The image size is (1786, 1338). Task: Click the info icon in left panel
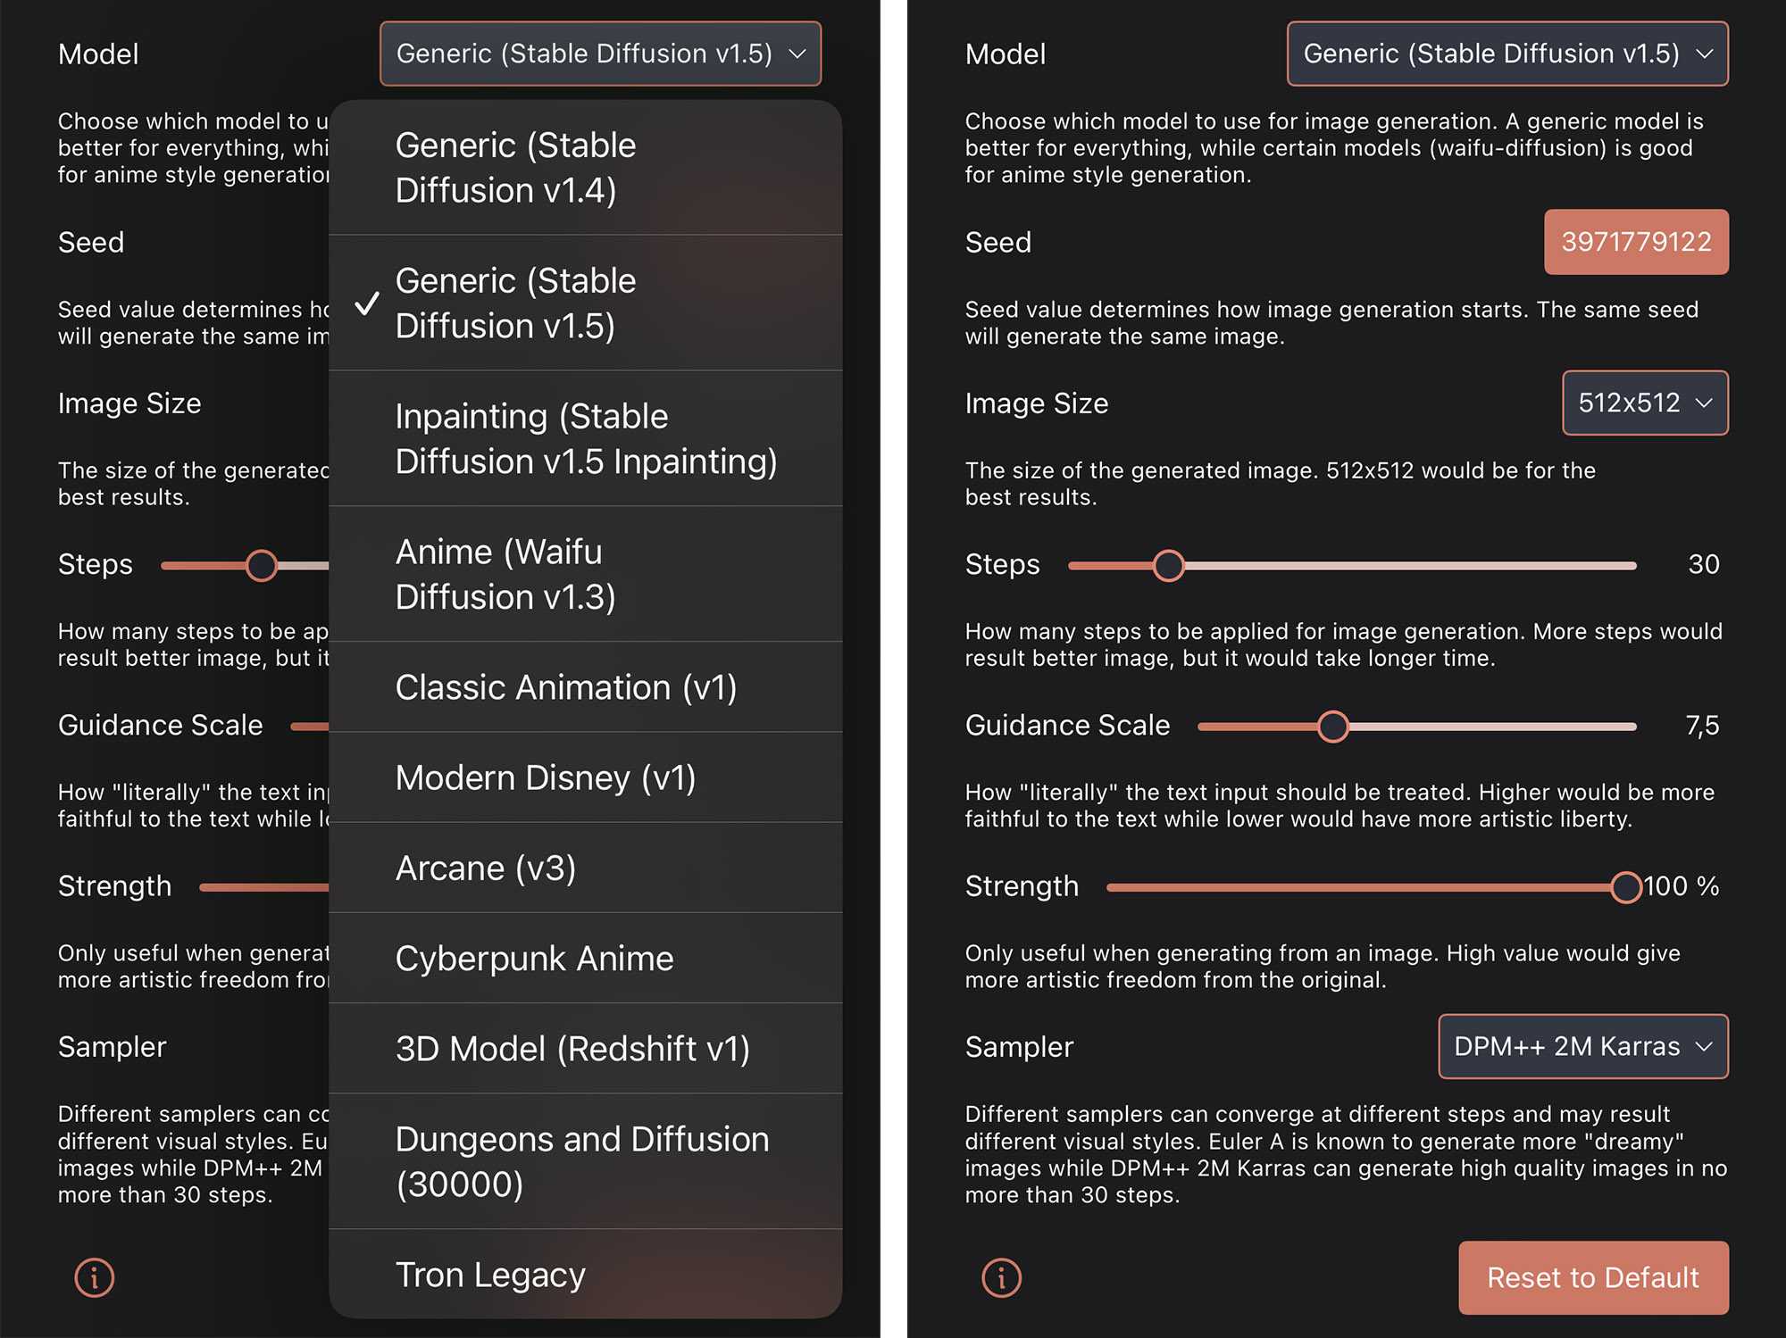click(94, 1277)
